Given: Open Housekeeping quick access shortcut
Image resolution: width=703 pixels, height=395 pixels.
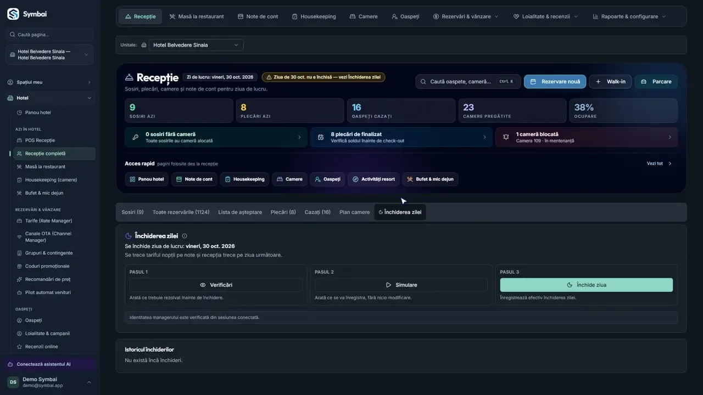Looking at the screenshot, I should tap(244, 179).
